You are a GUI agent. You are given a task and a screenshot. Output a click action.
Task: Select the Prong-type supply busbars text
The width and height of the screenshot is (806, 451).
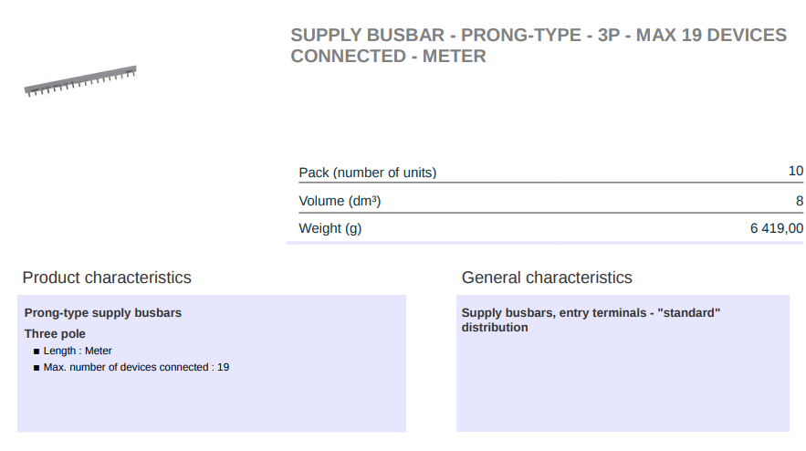coord(103,313)
